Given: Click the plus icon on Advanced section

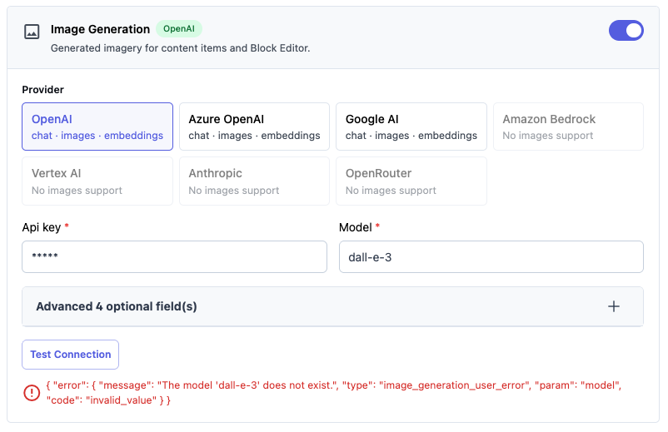Looking at the screenshot, I should click(x=614, y=306).
